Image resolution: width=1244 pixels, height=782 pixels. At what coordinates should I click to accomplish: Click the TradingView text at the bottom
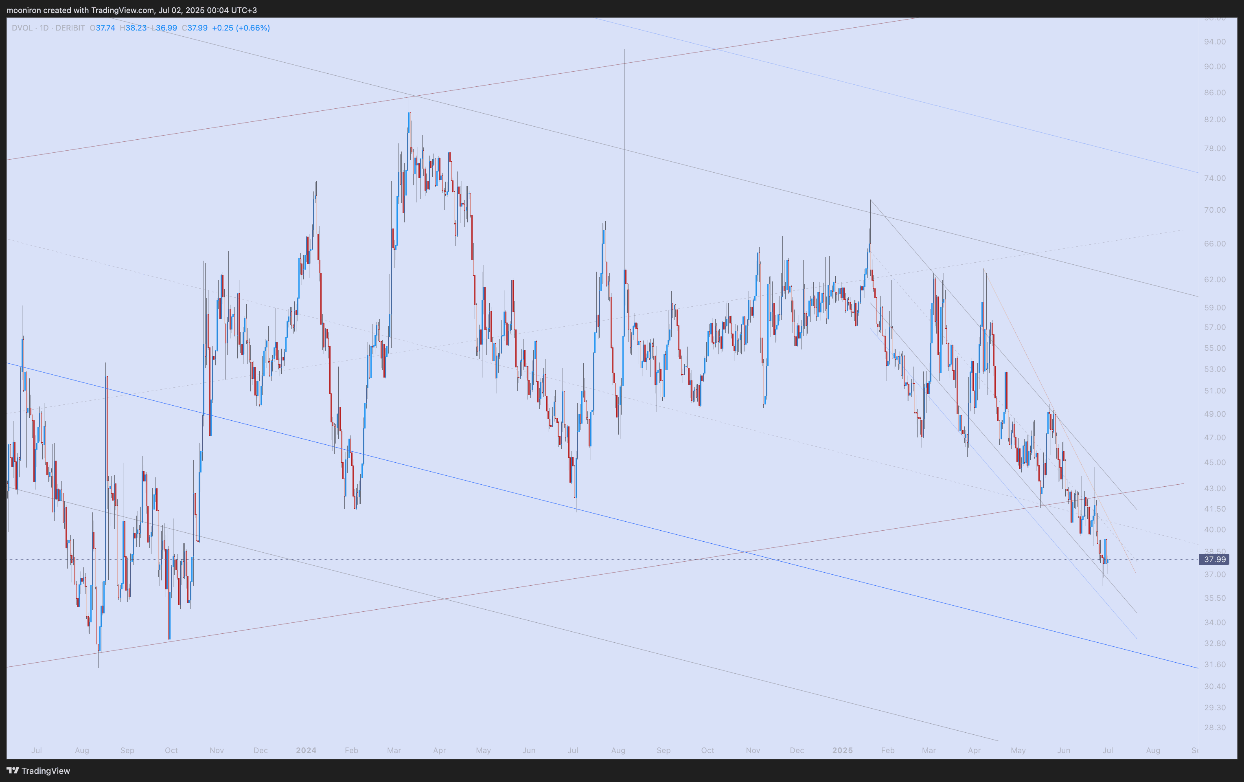point(46,771)
